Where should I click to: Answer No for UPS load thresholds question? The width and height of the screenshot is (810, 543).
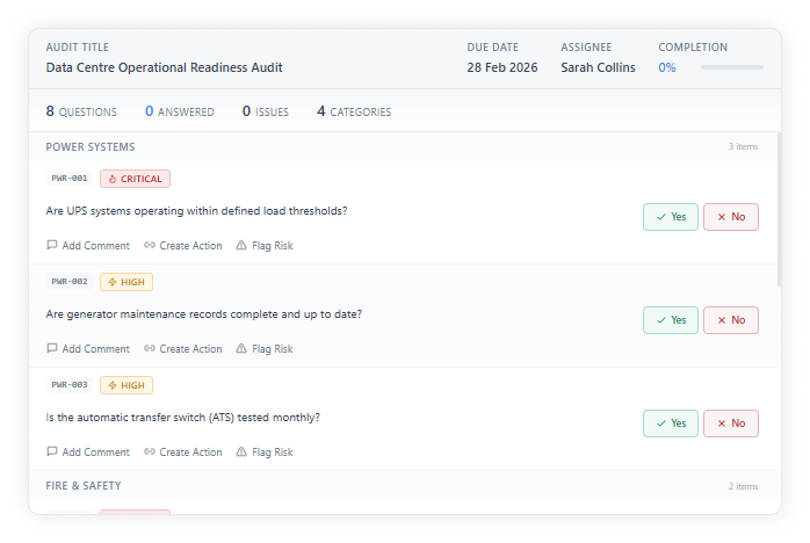point(731,217)
